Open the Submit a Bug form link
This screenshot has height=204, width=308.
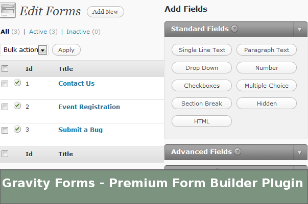[x=80, y=130]
